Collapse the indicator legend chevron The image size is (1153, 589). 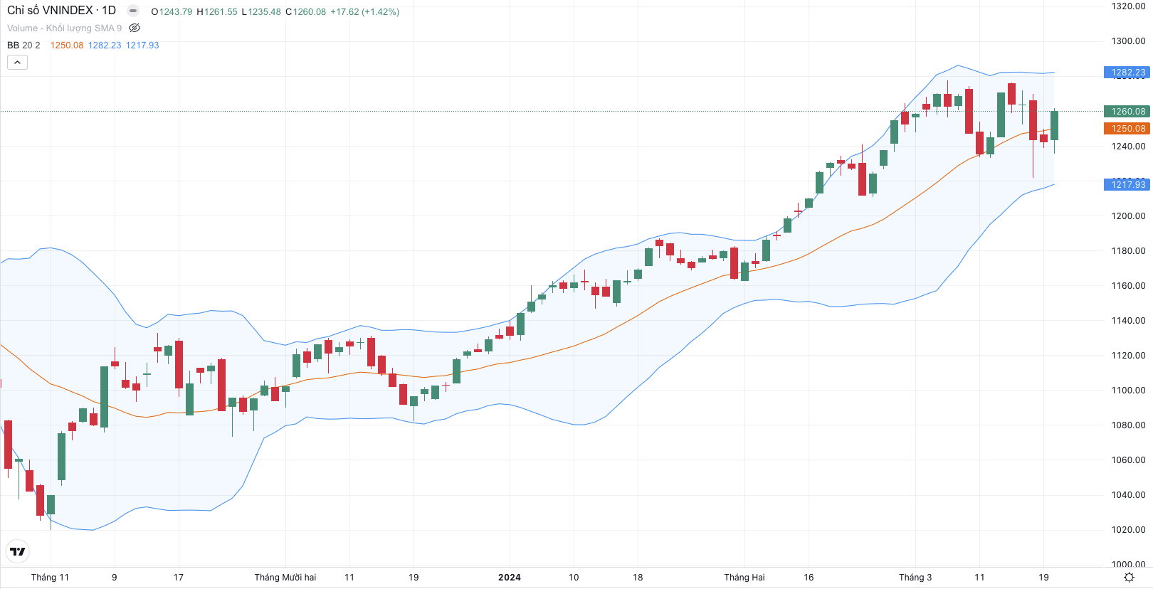click(17, 63)
